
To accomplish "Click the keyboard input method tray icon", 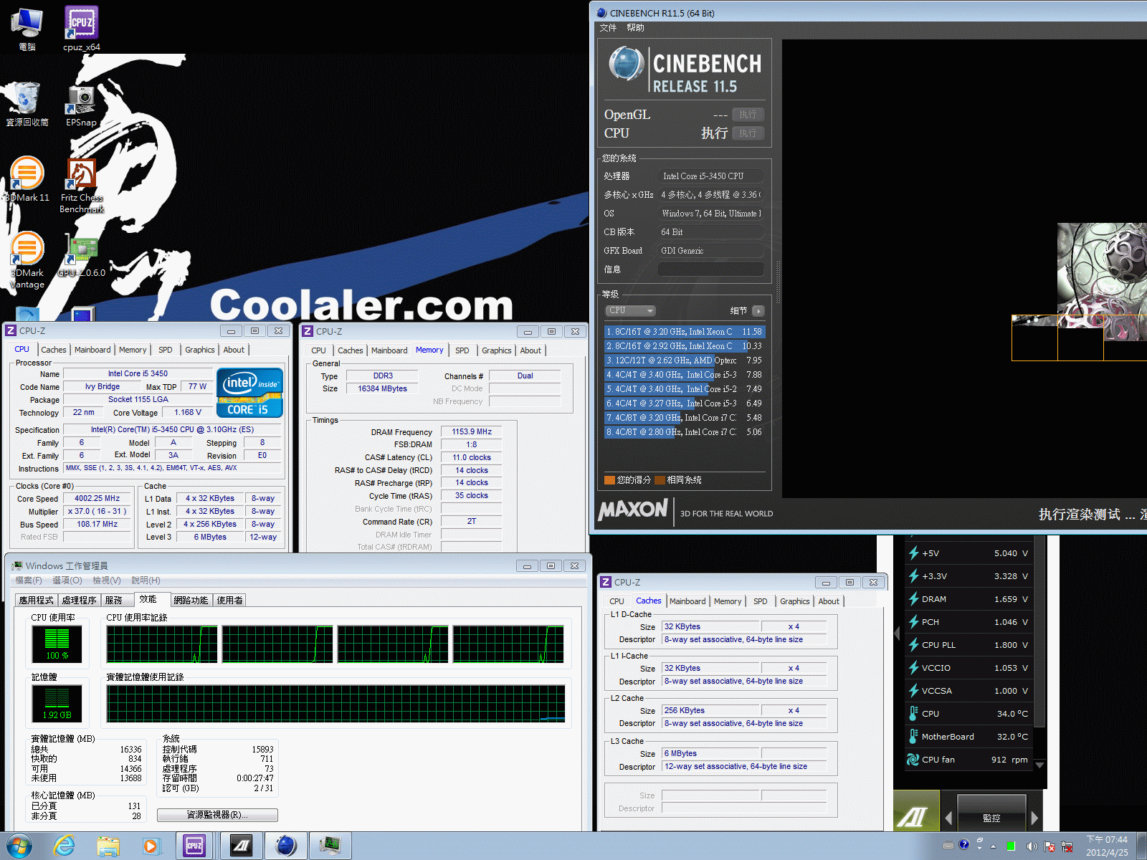I will [948, 846].
